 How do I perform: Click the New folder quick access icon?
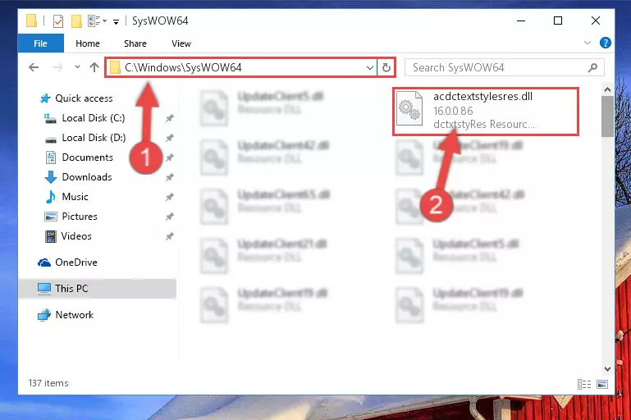(x=76, y=21)
